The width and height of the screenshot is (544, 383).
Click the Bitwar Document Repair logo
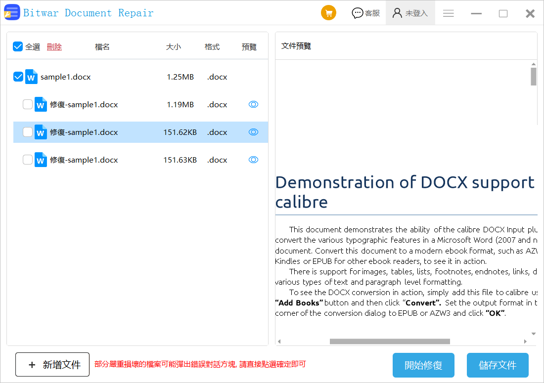(x=12, y=12)
